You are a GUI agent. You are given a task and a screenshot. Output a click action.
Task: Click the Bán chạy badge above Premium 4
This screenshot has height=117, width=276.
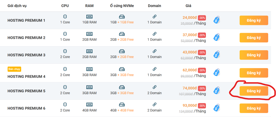click(14, 69)
